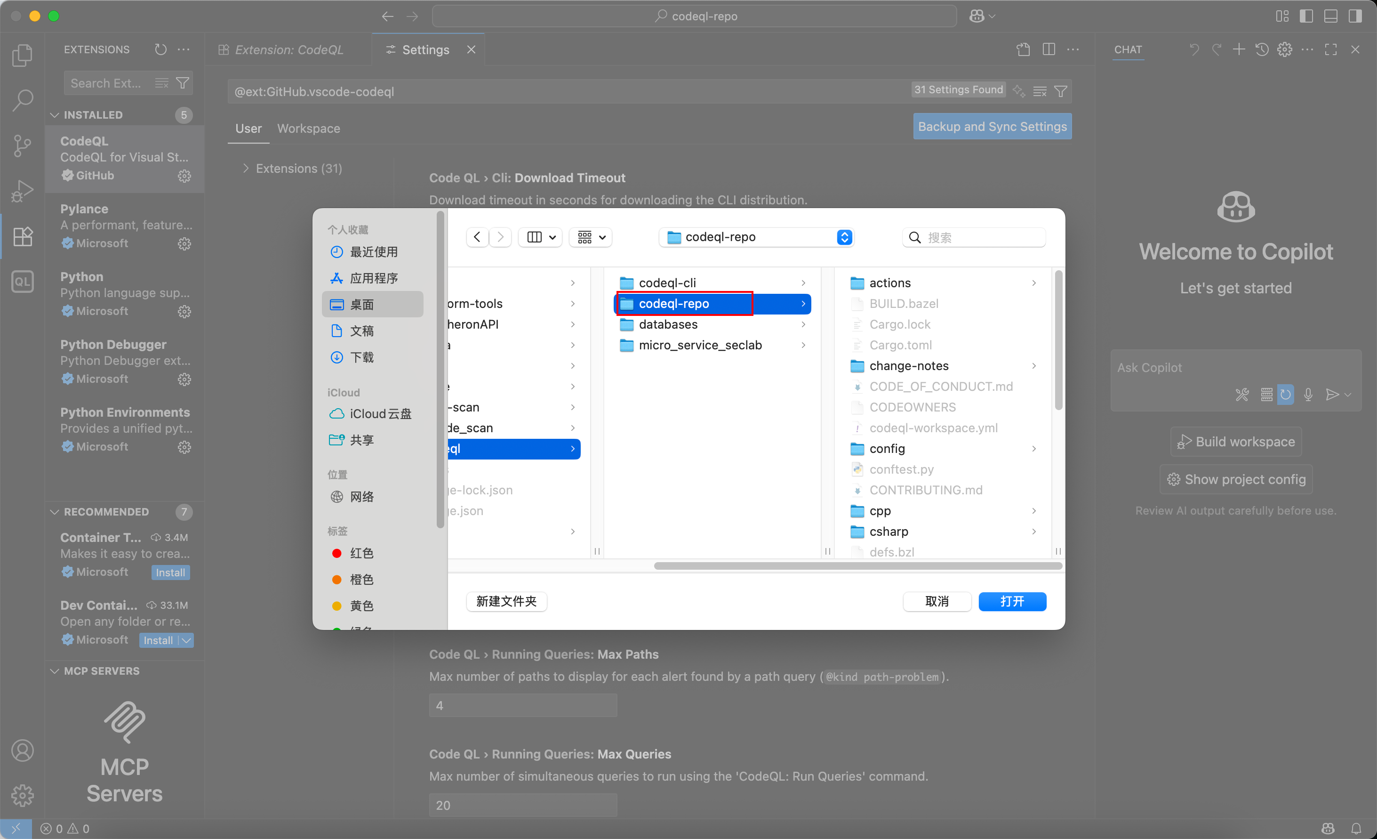Open remote window indicator in status bar

click(x=16, y=828)
